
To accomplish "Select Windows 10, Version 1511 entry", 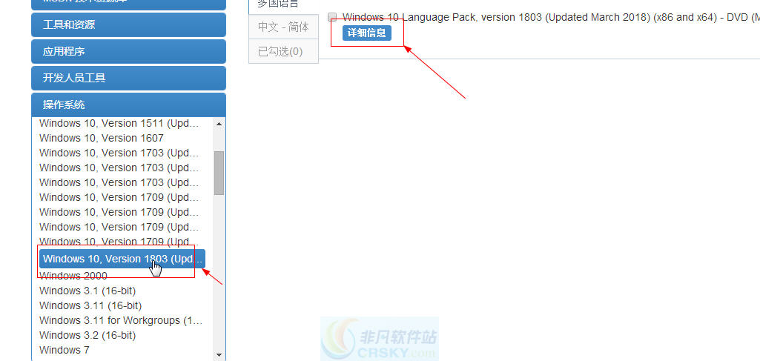I will pos(119,123).
